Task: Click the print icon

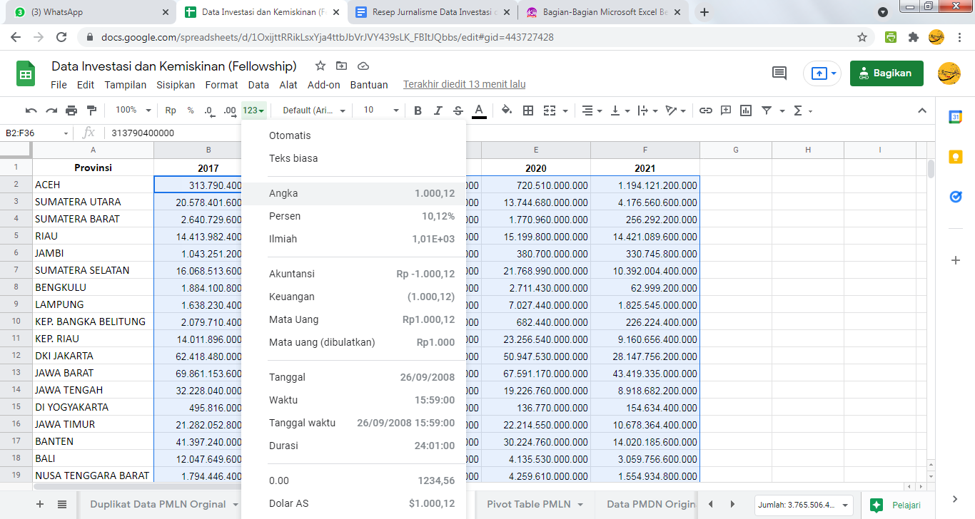Action: coord(71,111)
